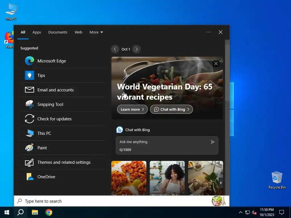The width and height of the screenshot is (291, 218).
Task: Open OneDrive folder icon
Action: click(30, 177)
